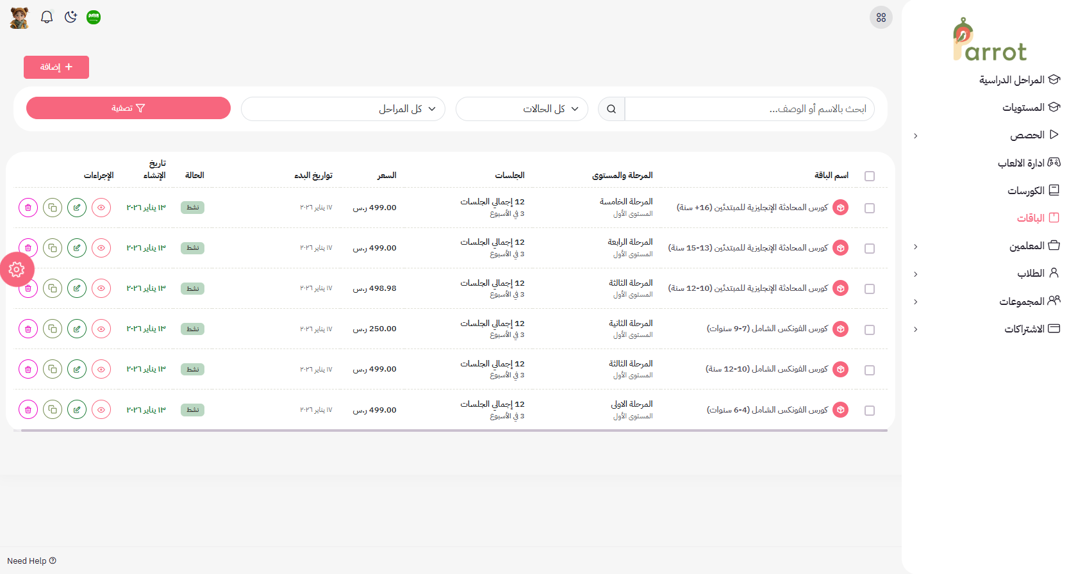Open the Saudi flag language selector

click(94, 17)
